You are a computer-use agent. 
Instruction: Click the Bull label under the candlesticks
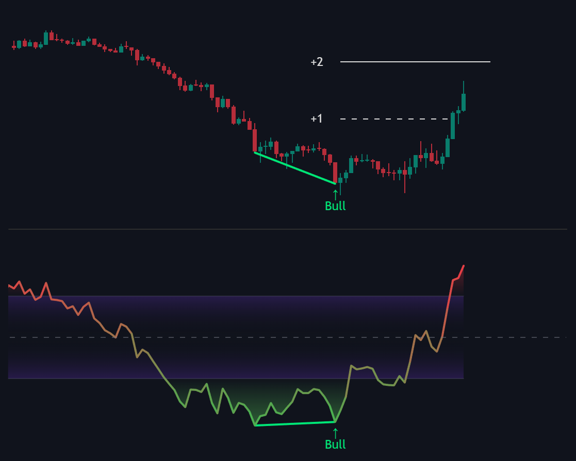pos(335,206)
